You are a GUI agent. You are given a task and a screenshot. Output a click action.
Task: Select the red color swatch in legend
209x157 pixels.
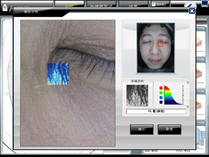tap(161, 88)
